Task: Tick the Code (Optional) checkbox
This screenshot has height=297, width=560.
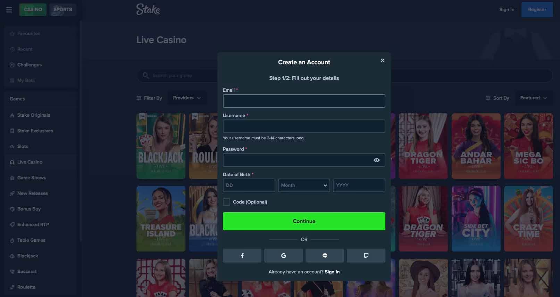Action: (x=226, y=202)
